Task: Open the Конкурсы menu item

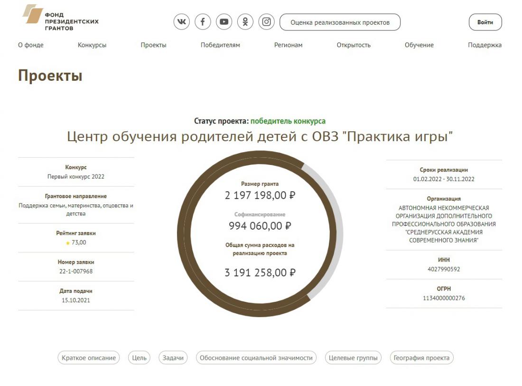Action: tap(92, 45)
